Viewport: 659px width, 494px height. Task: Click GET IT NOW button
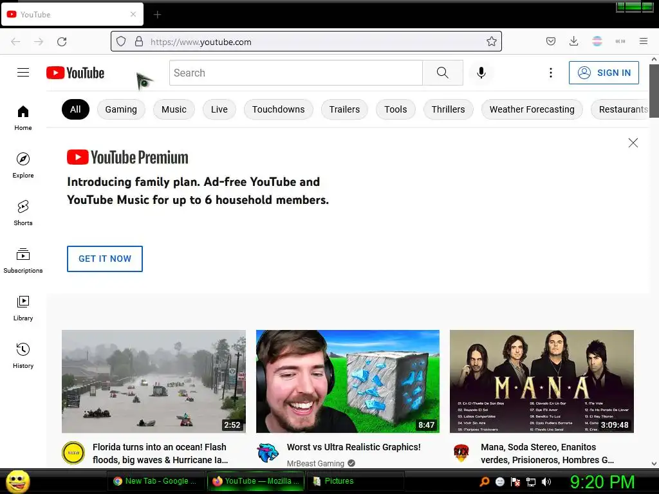tap(105, 259)
